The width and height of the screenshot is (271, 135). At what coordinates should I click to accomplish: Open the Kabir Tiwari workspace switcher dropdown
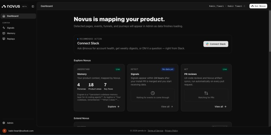[236, 6]
